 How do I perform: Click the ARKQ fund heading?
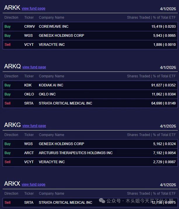click(12, 66)
